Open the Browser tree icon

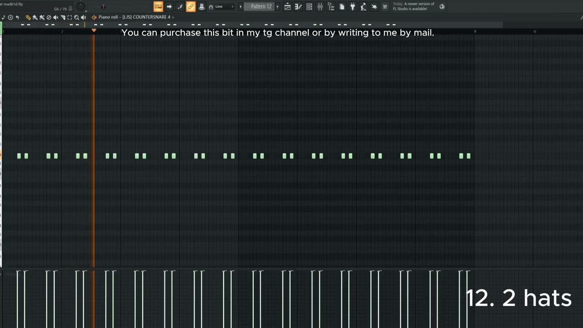pyautogui.click(x=331, y=6)
